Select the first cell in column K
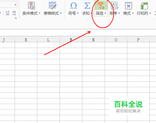 [x=26, y=45]
